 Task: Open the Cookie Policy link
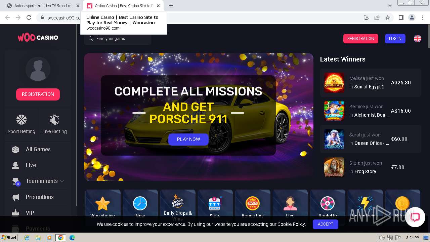(292, 224)
